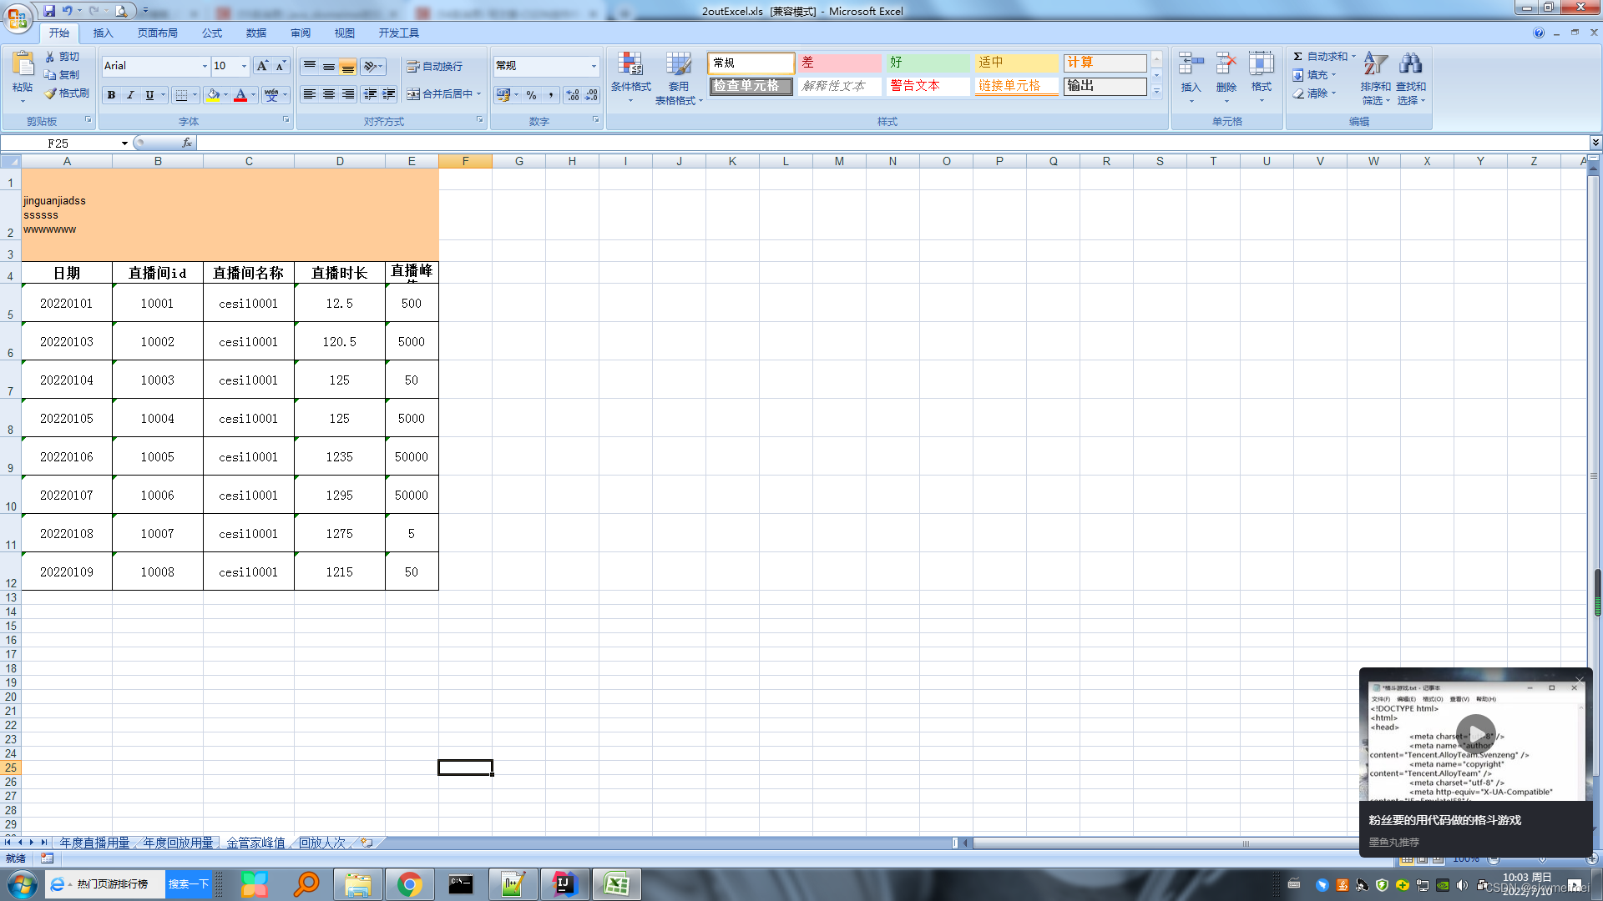Open the 年度回放用量 sheet tab
Image resolution: width=1603 pixels, height=901 pixels.
pyautogui.click(x=178, y=843)
